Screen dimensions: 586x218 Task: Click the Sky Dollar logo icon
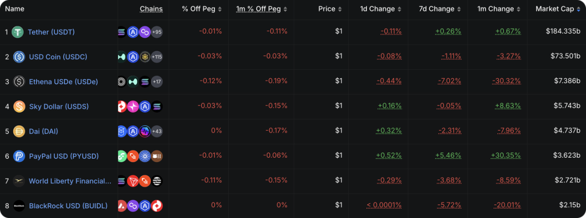tap(19, 106)
